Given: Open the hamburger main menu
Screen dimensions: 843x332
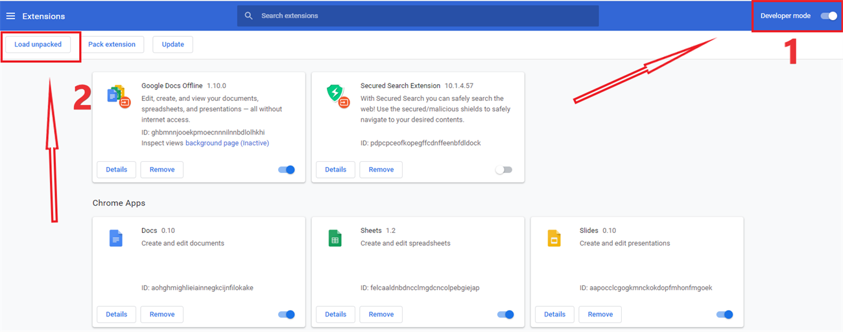Looking at the screenshot, I should (10, 16).
